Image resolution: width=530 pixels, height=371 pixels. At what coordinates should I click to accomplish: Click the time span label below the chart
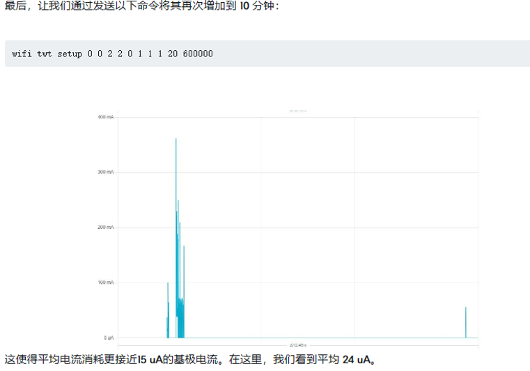click(x=298, y=345)
